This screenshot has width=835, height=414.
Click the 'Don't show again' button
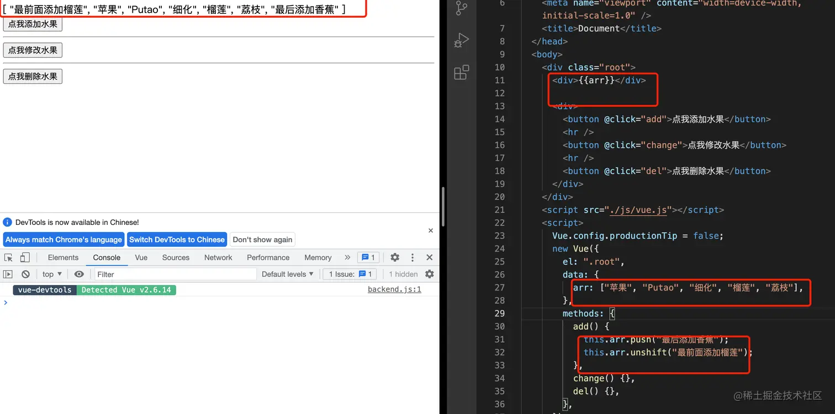tap(262, 239)
